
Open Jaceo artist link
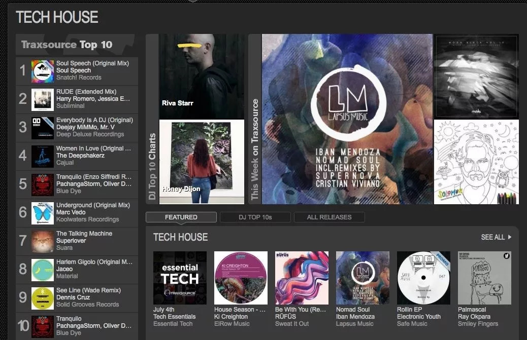tap(64, 269)
